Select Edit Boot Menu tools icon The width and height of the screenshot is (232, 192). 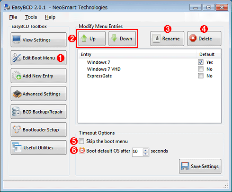tap(17, 58)
